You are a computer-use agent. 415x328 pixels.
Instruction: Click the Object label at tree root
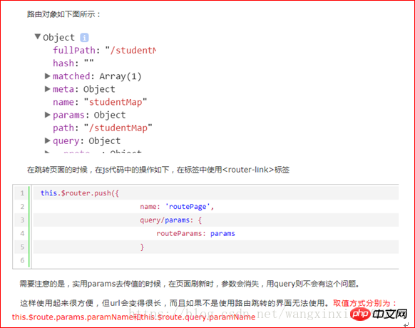58,38
